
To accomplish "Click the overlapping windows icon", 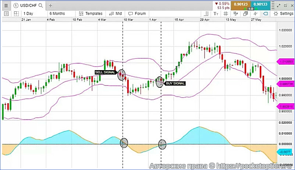I will pos(245,14).
